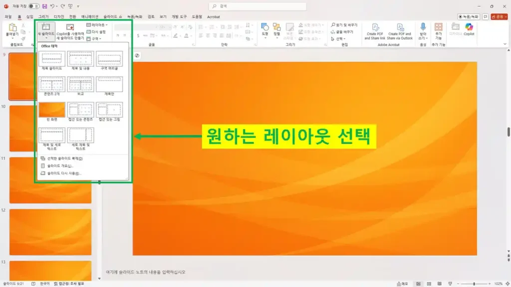This screenshot has height=287, width=511.
Task: Click 찾기 및 바꾸기 find and replace
Action: tap(344, 25)
